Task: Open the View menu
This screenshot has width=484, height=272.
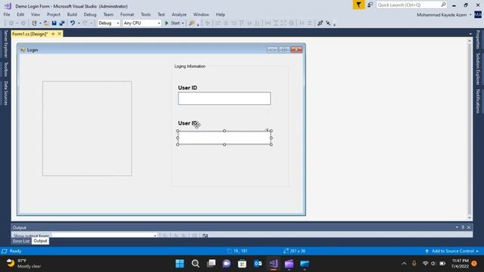Action: tap(36, 14)
